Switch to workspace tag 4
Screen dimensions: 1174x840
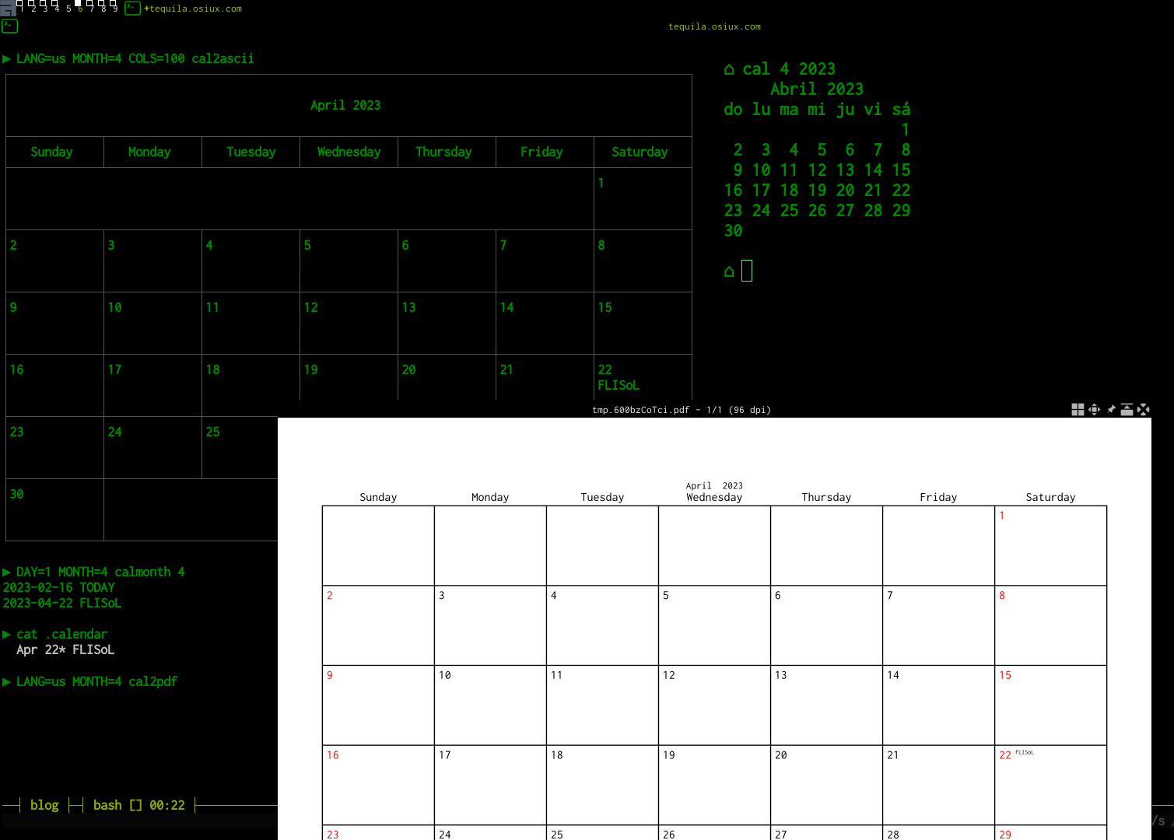tap(56, 8)
